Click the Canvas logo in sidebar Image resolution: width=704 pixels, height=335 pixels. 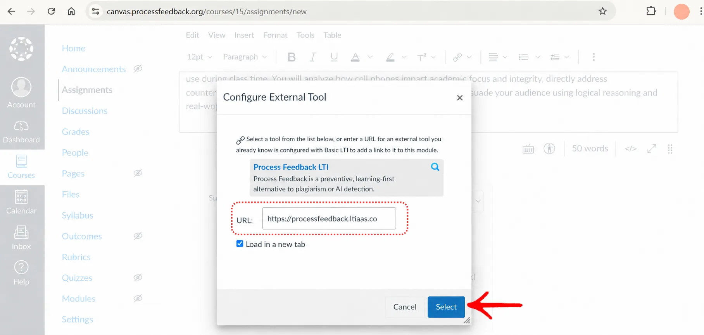coord(21,49)
